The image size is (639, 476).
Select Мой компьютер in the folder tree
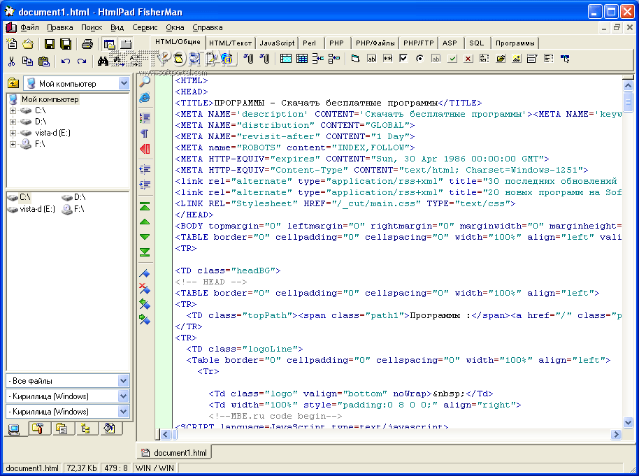(50, 99)
